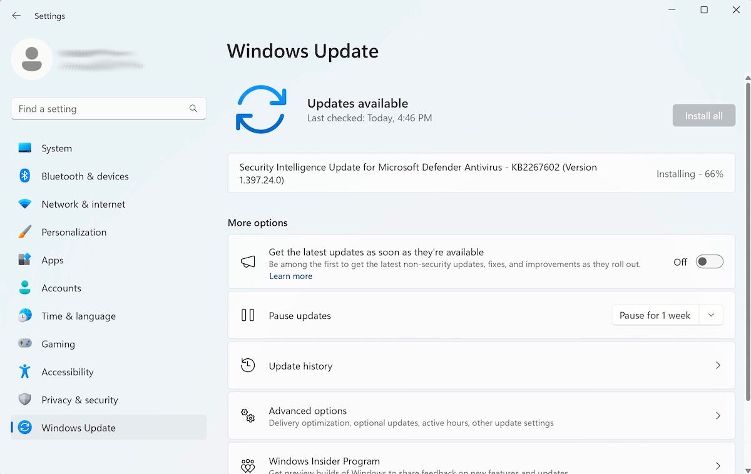Click the Bluetooth & devices icon

click(x=25, y=176)
